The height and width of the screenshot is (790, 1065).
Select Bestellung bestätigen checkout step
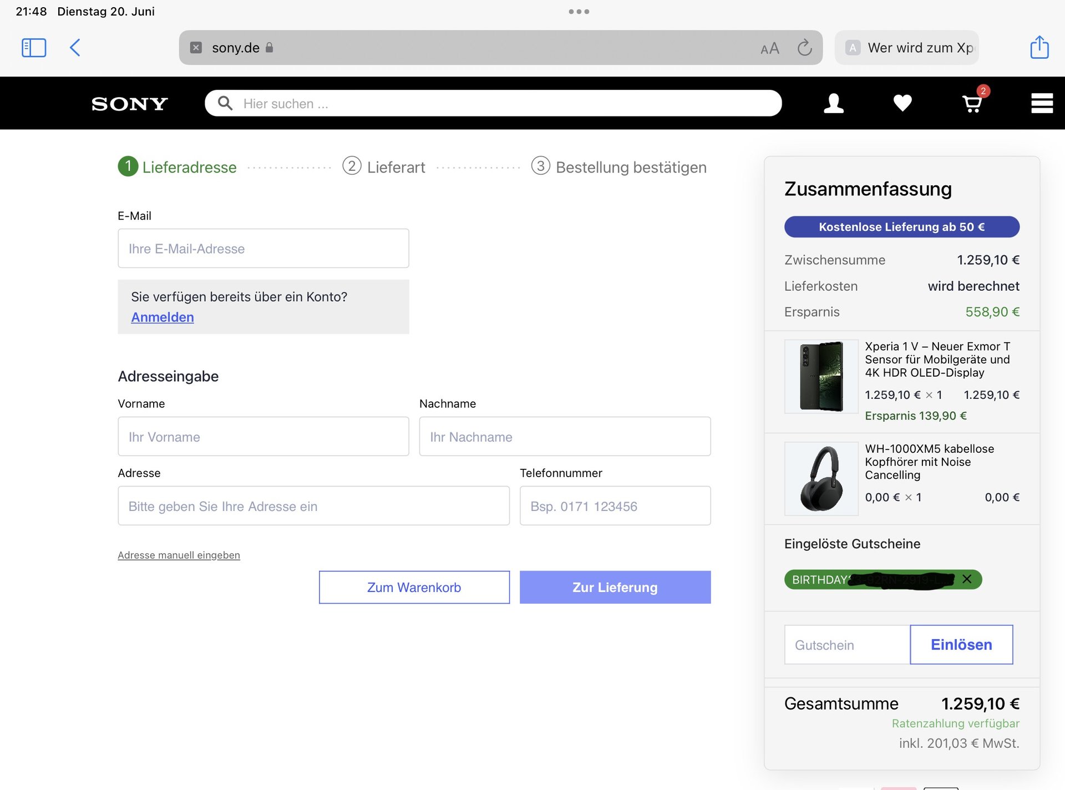[619, 166]
